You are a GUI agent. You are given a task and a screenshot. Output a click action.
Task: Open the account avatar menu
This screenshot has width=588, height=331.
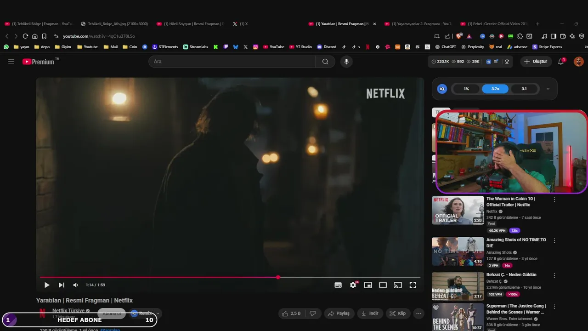(579, 62)
